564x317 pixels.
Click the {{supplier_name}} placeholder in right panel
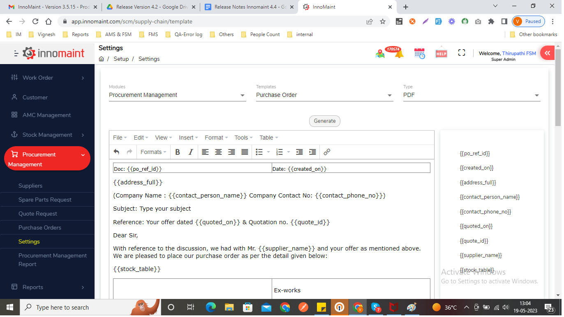coord(481,255)
